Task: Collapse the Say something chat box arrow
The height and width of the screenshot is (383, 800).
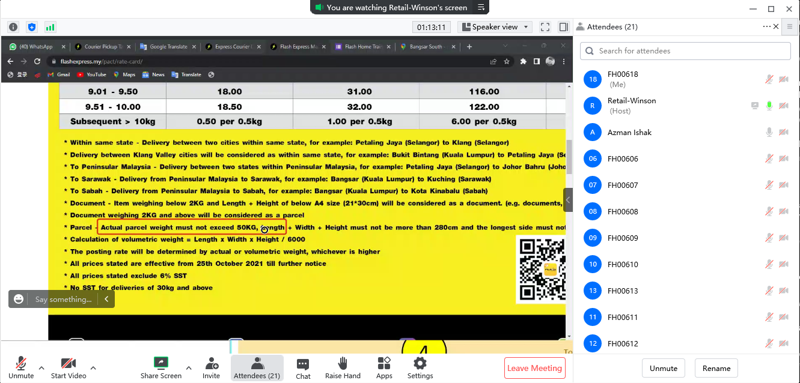Action: coord(106,299)
